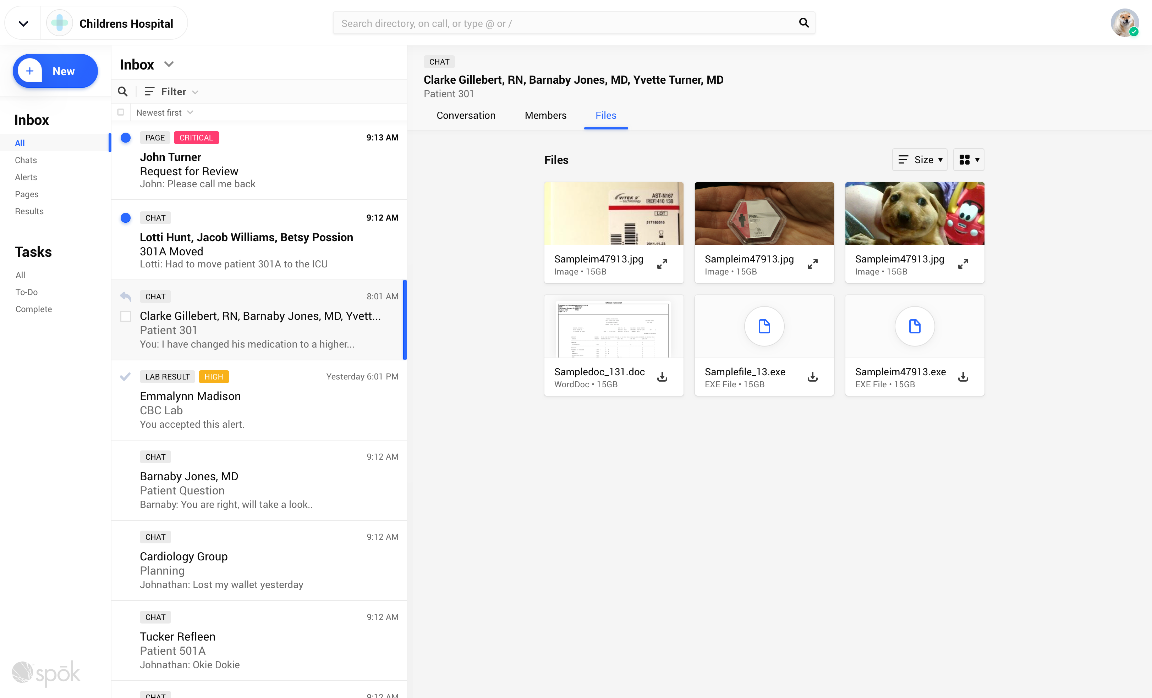This screenshot has height=698, width=1152.
Task: Open To-Do tasks
Action: pos(26,292)
